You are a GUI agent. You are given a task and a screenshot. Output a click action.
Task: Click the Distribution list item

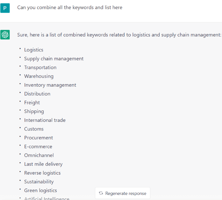pos(37,94)
